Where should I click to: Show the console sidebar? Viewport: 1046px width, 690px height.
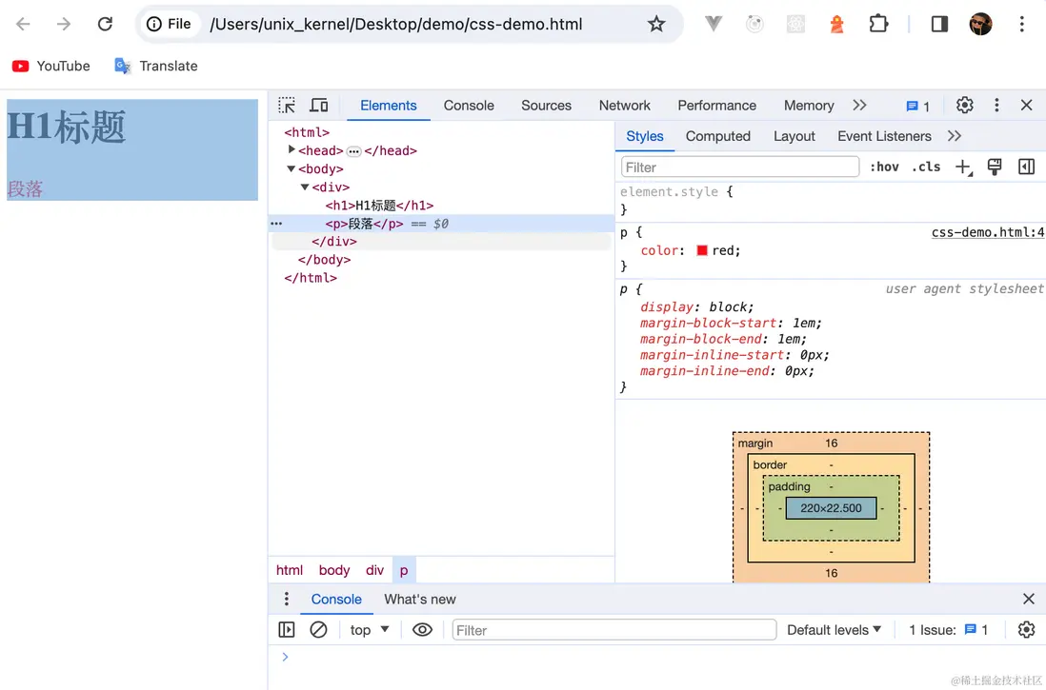click(x=287, y=630)
